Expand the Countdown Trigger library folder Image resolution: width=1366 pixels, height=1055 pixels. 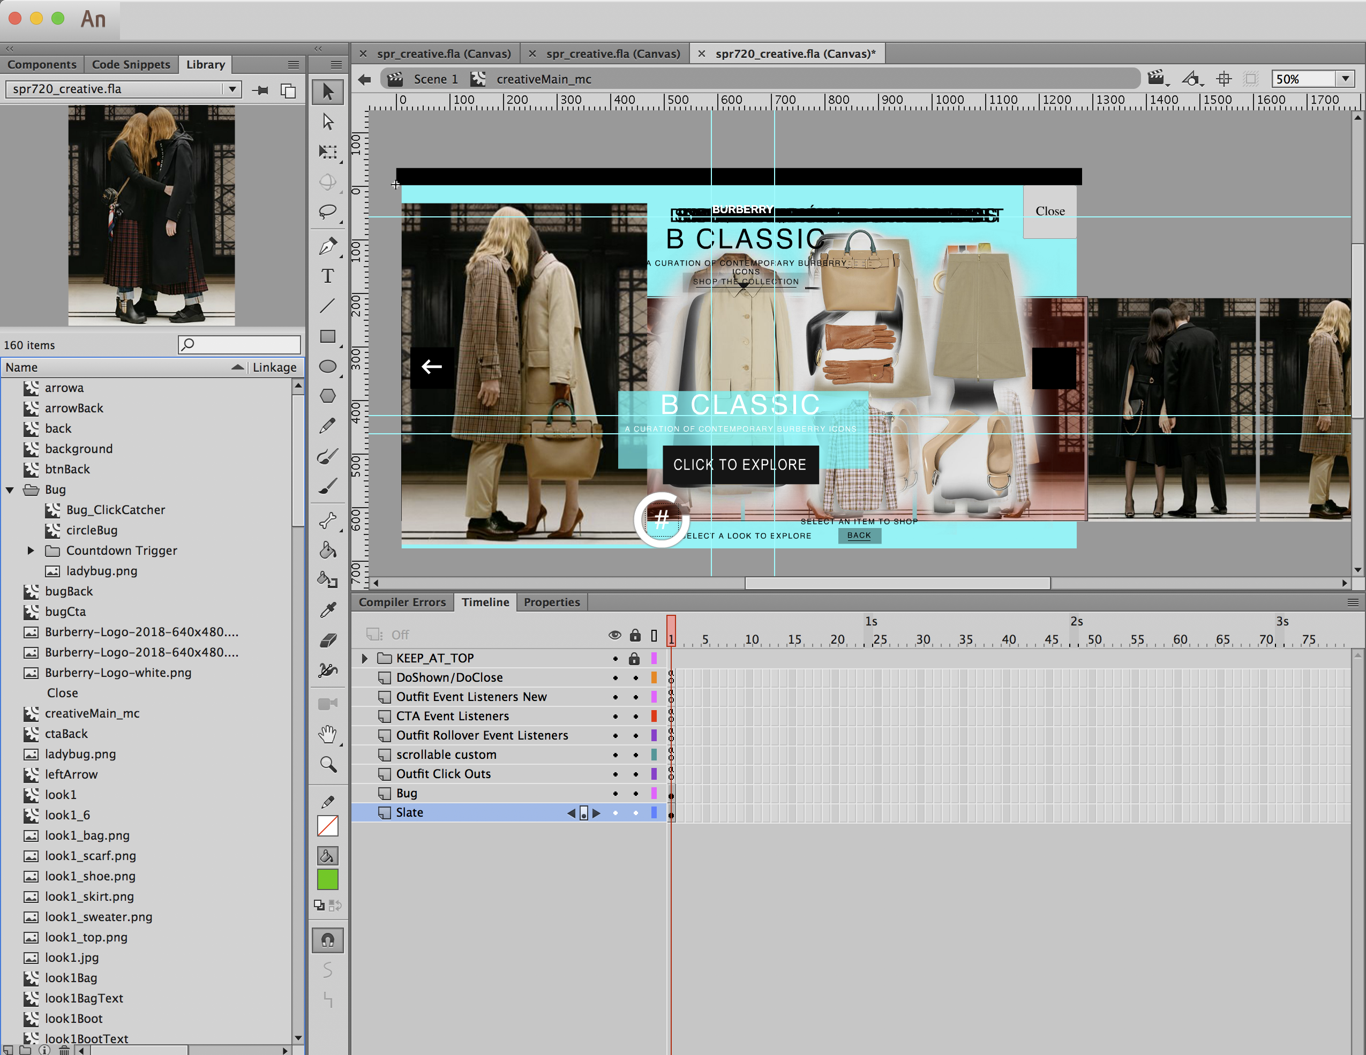(31, 551)
